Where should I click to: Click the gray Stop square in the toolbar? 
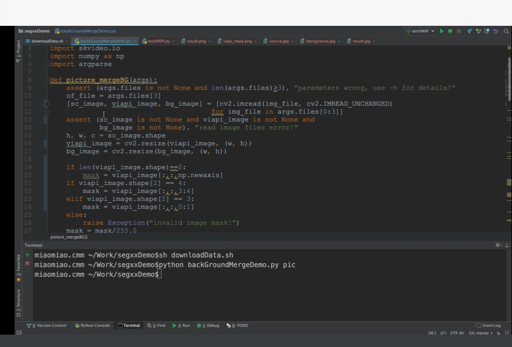click(x=459, y=31)
